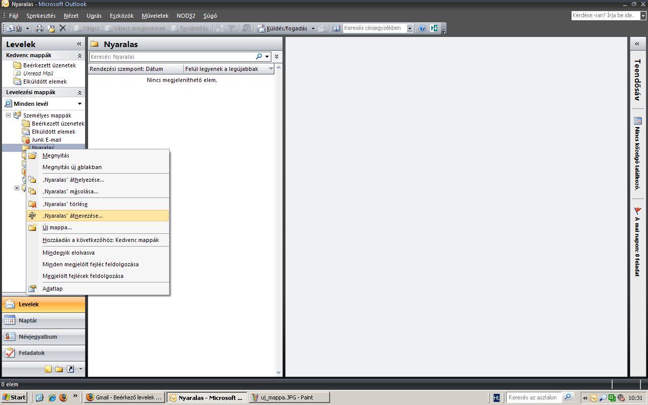
Task: Open the address book icon
Action: (x=336, y=28)
